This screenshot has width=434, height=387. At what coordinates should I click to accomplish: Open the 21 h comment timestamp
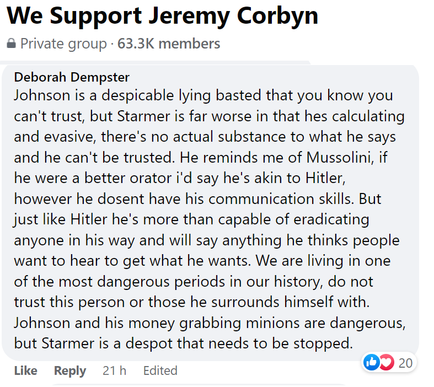click(114, 371)
